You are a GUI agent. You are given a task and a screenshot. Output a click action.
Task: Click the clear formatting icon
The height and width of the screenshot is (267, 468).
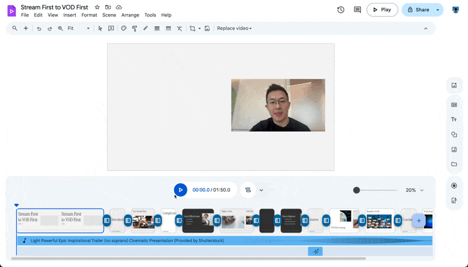click(x=180, y=28)
